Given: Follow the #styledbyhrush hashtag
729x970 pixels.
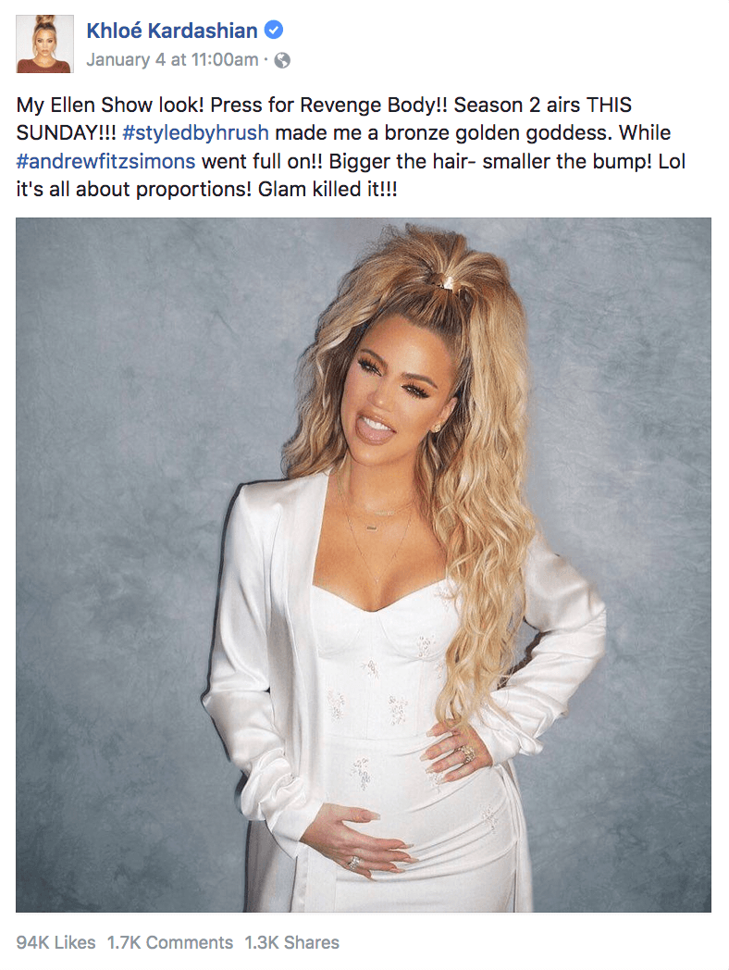Looking at the screenshot, I should (195, 133).
